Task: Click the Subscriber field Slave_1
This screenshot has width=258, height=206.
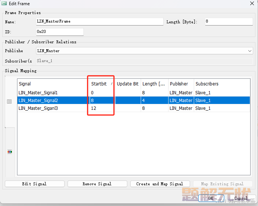Action: [x=144, y=61]
